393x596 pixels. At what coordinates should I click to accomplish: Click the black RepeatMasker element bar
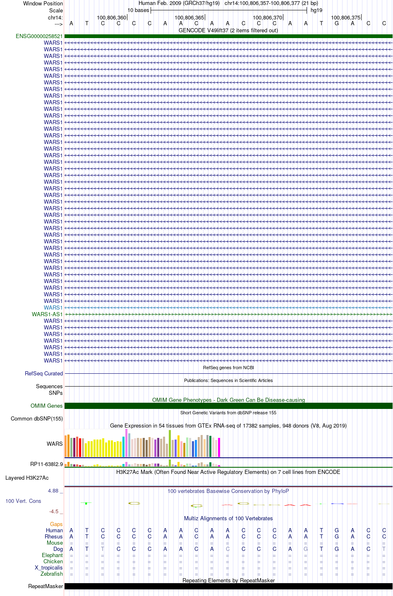pyautogui.click(x=228, y=586)
